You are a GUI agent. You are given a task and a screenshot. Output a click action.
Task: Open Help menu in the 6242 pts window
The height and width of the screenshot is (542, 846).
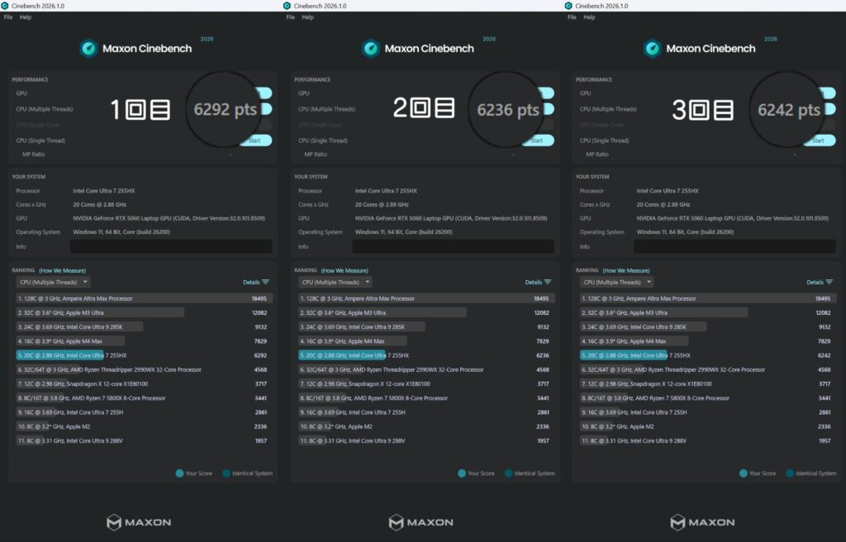pos(589,17)
